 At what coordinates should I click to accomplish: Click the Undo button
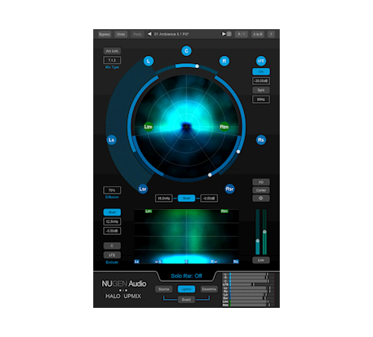[121, 34]
